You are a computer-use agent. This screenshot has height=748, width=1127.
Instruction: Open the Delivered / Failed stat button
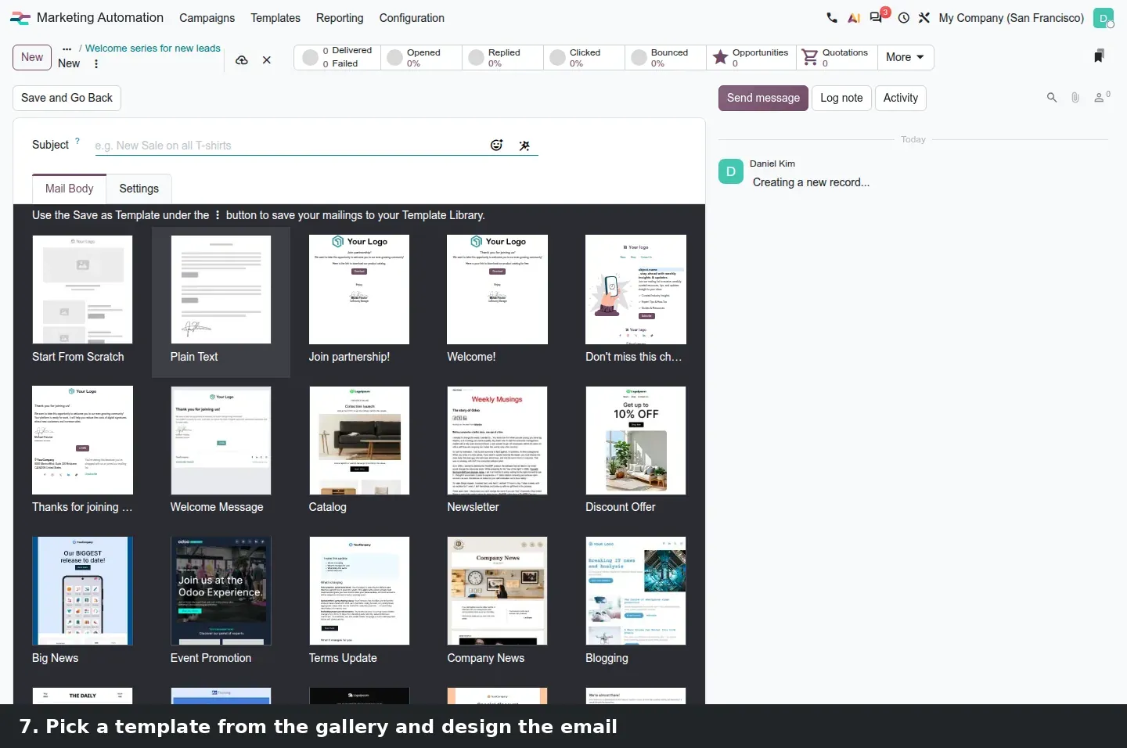pos(337,57)
